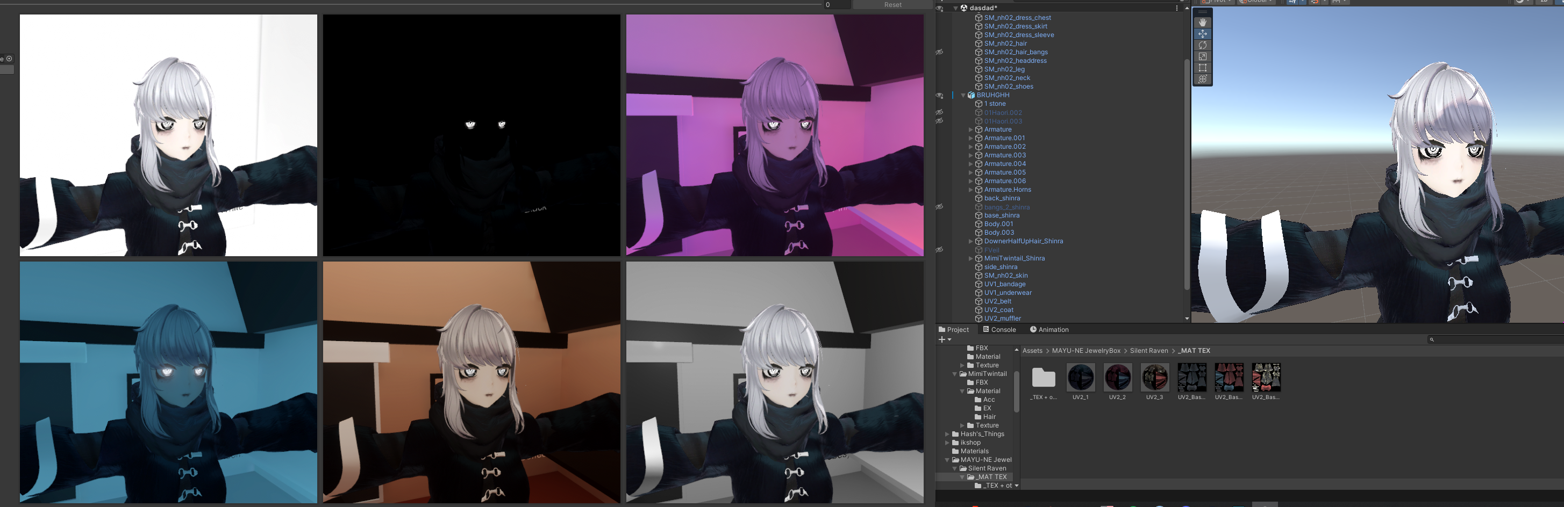Click the folder icon beside Hash's_Things
The width and height of the screenshot is (1564, 507).
point(955,434)
